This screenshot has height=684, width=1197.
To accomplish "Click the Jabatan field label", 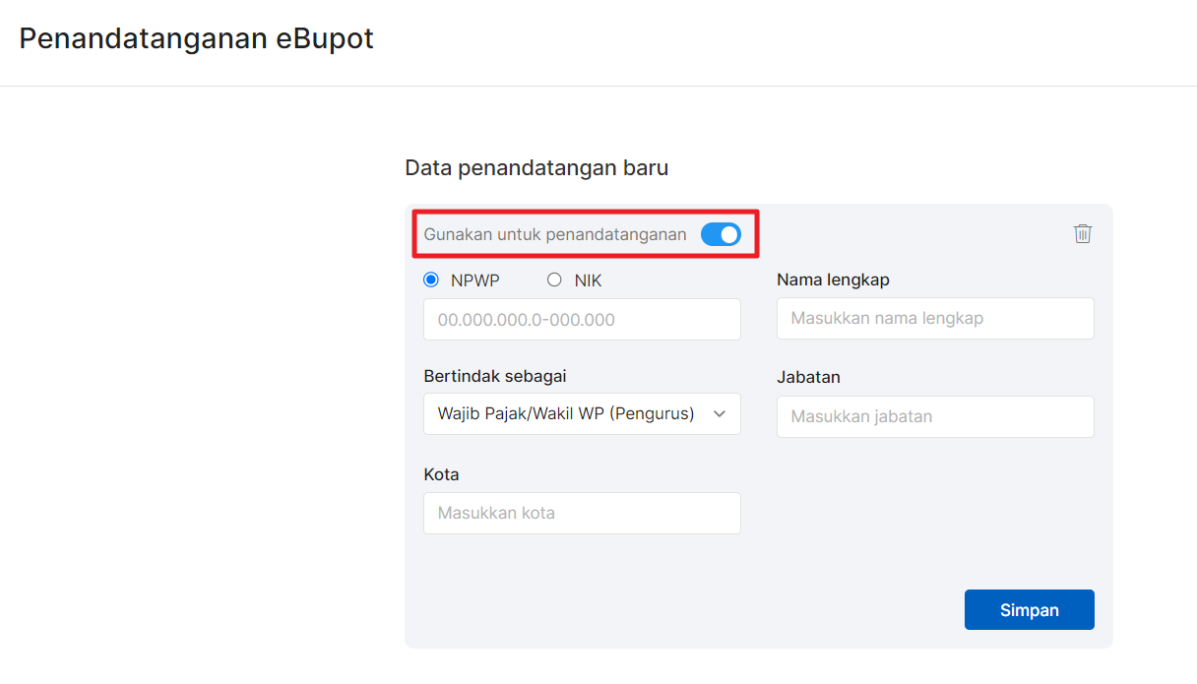I will click(x=808, y=377).
